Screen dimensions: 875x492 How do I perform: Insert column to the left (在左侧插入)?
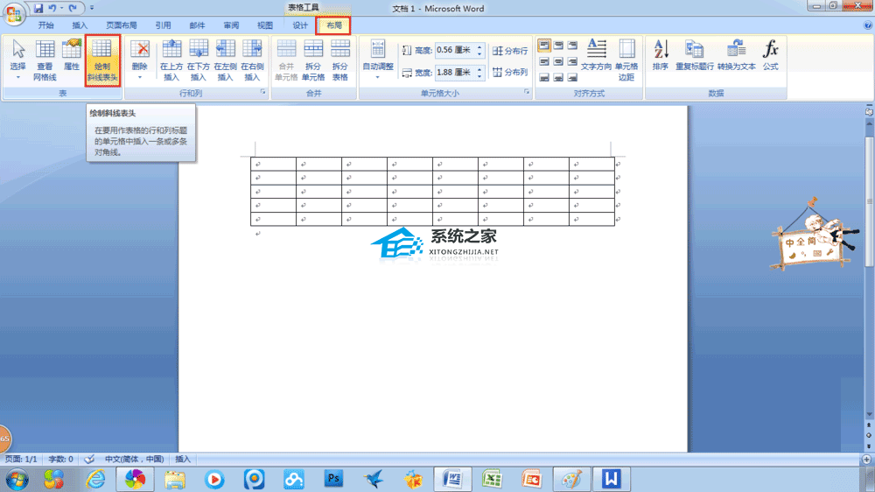point(225,60)
